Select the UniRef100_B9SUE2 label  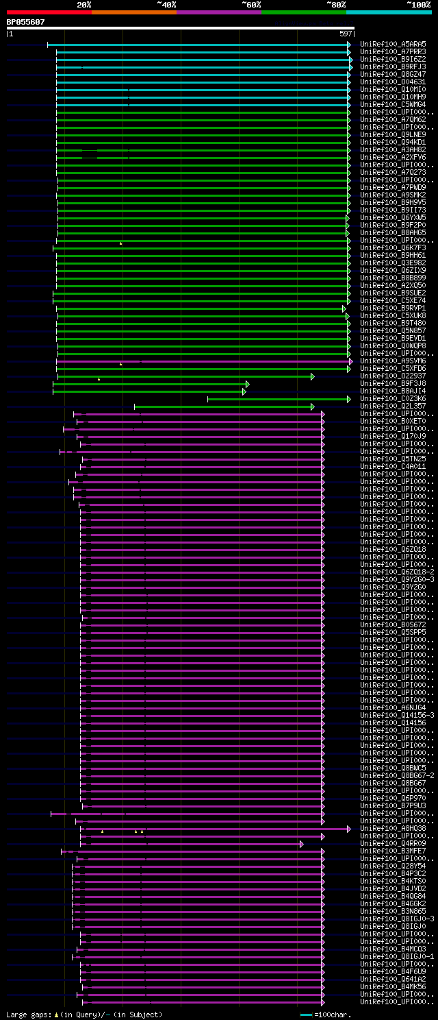tap(393, 293)
